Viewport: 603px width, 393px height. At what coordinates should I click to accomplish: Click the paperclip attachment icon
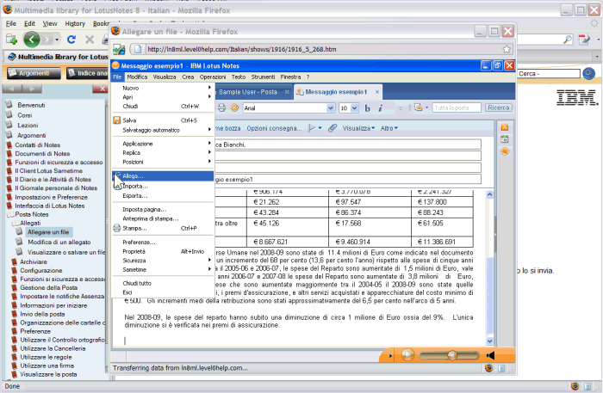(332, 128)
